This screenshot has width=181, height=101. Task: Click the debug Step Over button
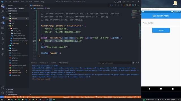click(115, 5)
